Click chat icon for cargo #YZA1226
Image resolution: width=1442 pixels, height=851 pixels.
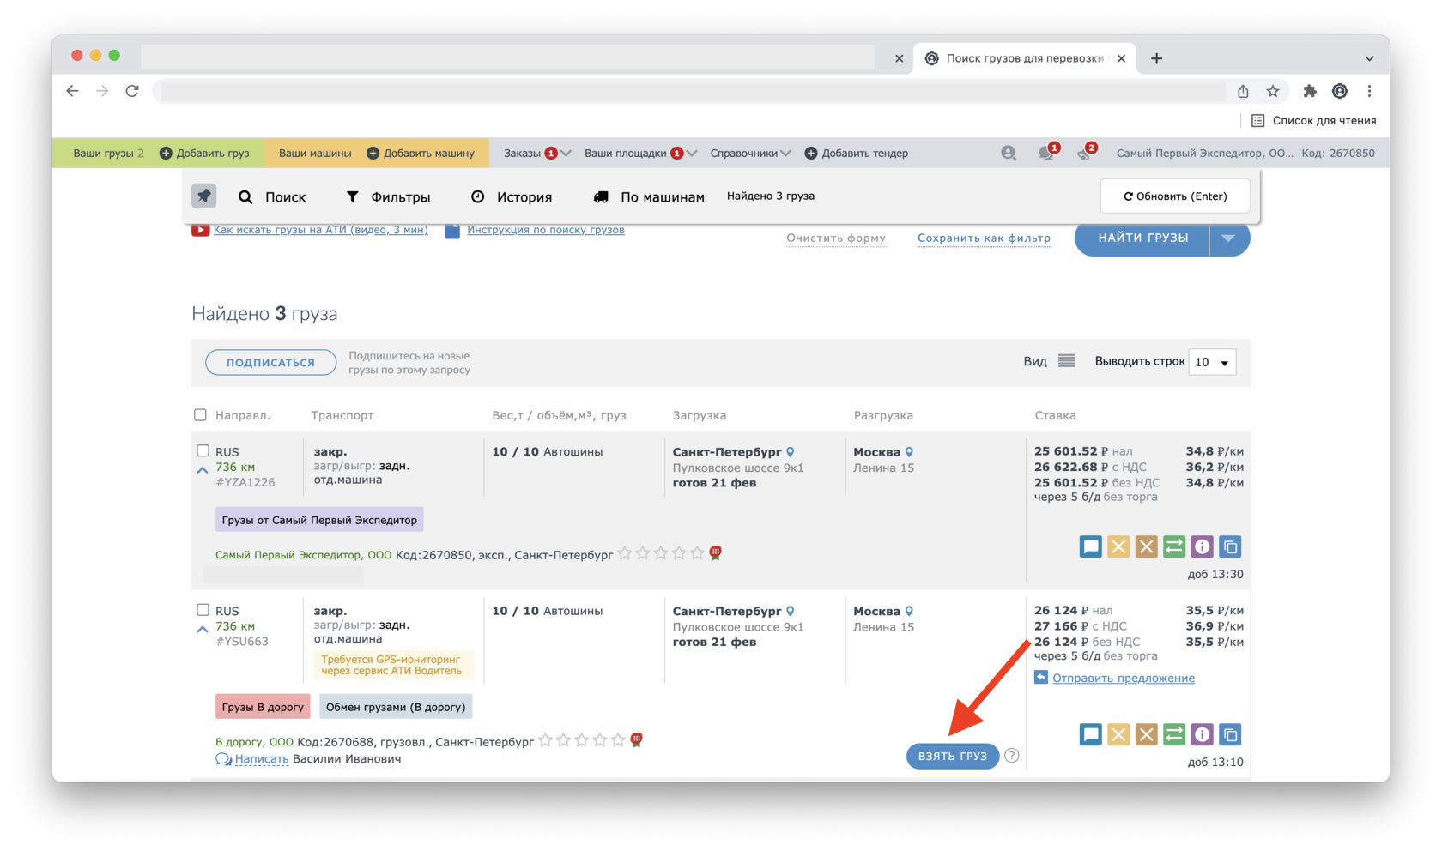(x=1090, y=546)
